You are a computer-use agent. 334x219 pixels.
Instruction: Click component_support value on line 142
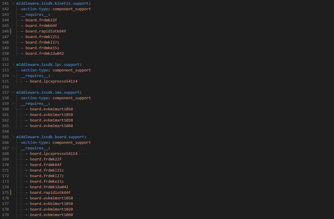(72, 9)
